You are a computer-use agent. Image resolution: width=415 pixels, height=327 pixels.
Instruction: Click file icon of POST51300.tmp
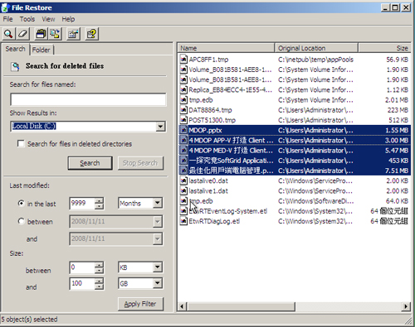click(183, 120)
